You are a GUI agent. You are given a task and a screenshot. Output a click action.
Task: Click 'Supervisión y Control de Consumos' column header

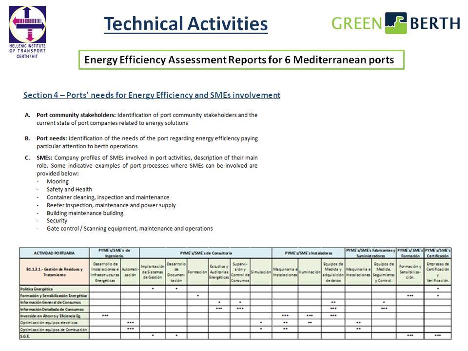(240, 272)
